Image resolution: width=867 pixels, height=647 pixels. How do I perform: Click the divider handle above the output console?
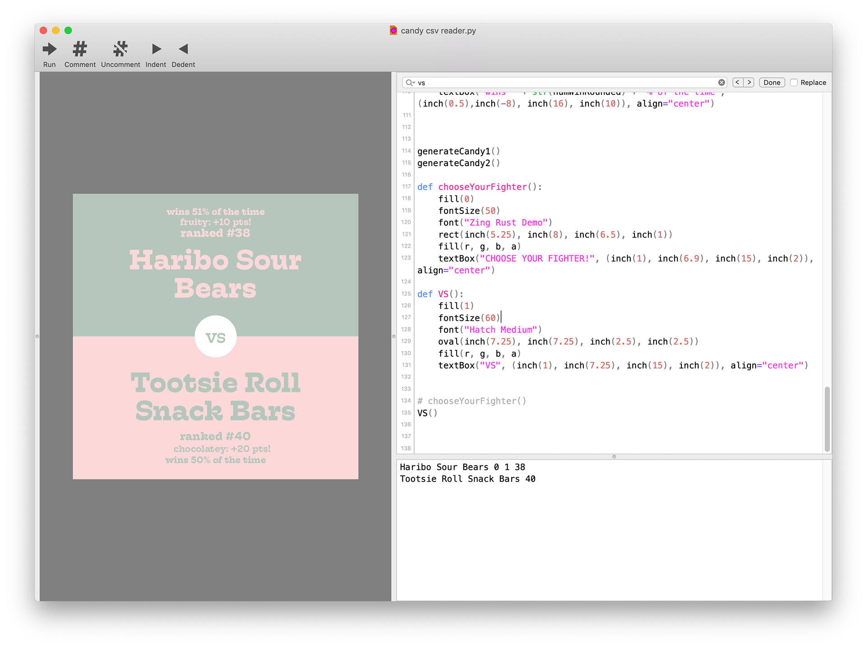click(614, 457)
